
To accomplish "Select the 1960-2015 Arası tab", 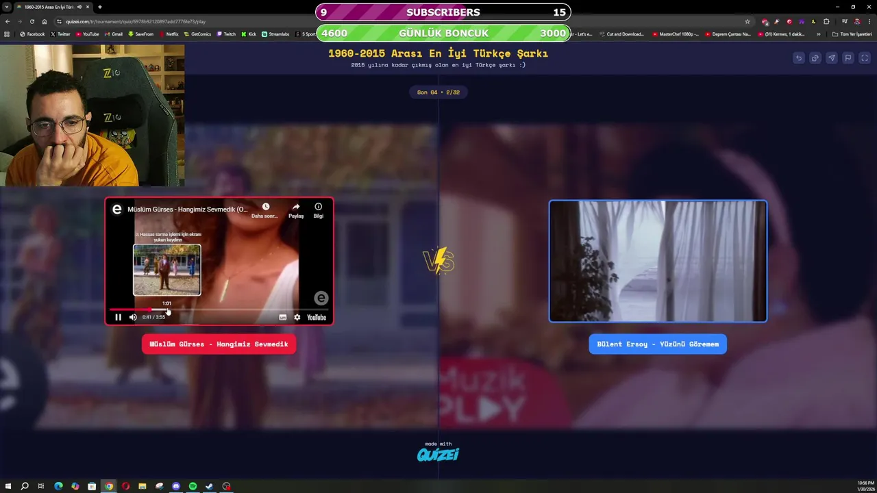I will click(x=54, y=7).
